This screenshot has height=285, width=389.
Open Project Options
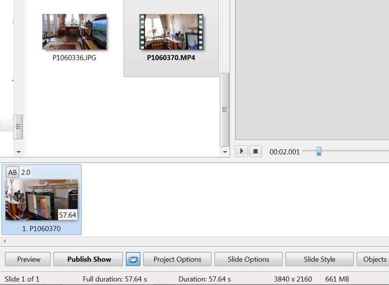point(177,259)
